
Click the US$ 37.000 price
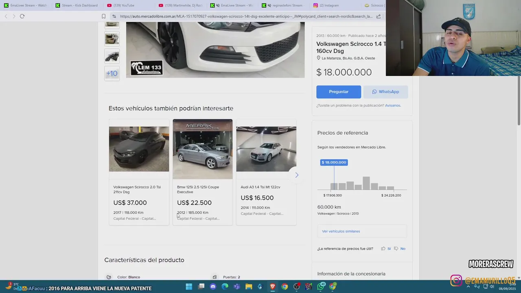(x=130, y=203)
